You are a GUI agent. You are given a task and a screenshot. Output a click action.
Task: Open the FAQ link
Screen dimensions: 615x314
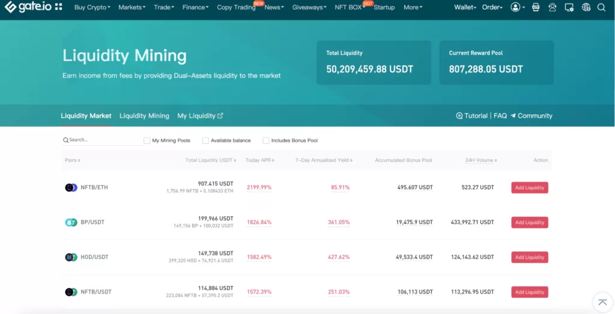coord(500,116)
